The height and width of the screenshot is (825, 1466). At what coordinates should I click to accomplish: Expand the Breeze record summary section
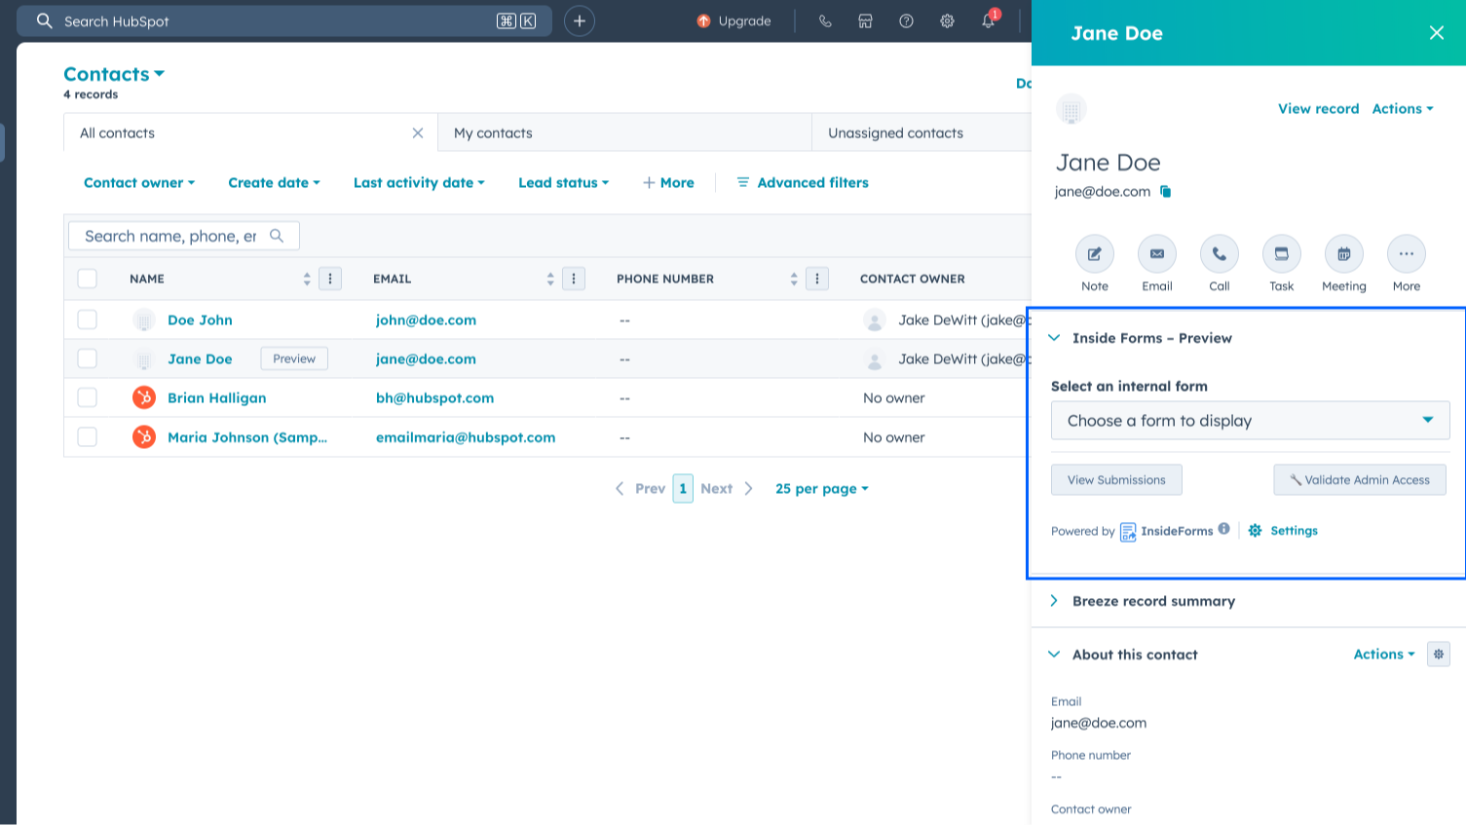pos(1153,601)
